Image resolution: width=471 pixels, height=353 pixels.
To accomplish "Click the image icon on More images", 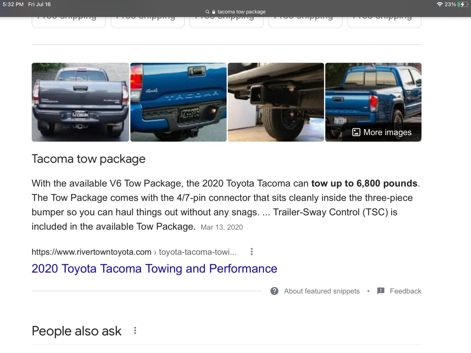I will click(x=356, y=132).
